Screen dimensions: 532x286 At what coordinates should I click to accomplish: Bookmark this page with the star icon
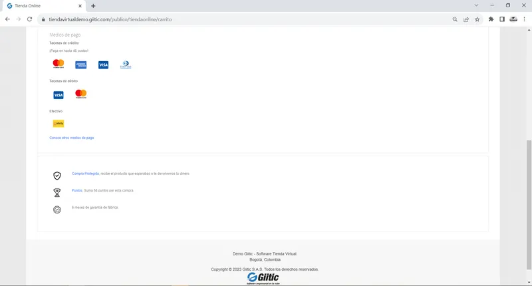pyautogui.click(x=477, y=19)
